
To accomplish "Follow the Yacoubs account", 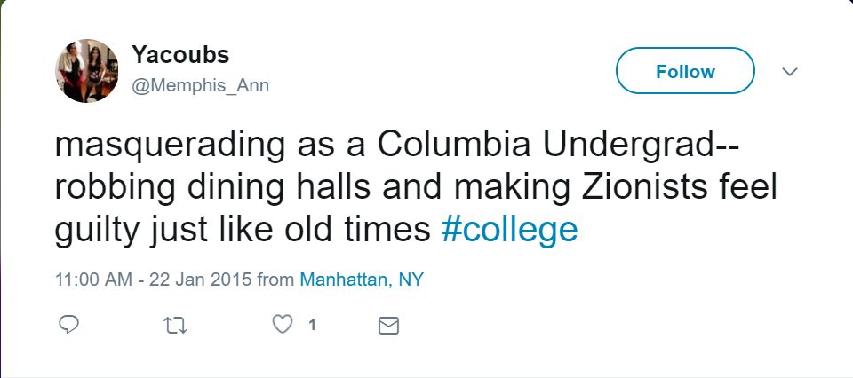I will click(685, 71).
